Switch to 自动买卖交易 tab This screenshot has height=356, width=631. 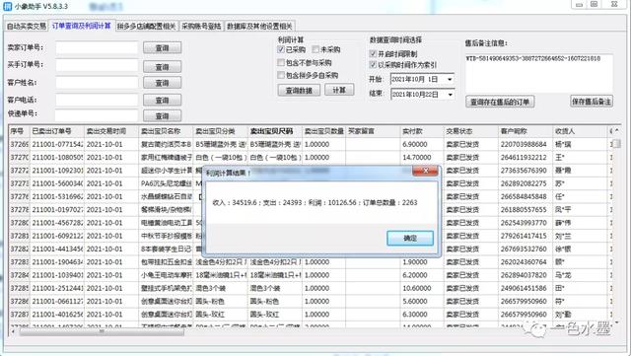tap(27, 27)
